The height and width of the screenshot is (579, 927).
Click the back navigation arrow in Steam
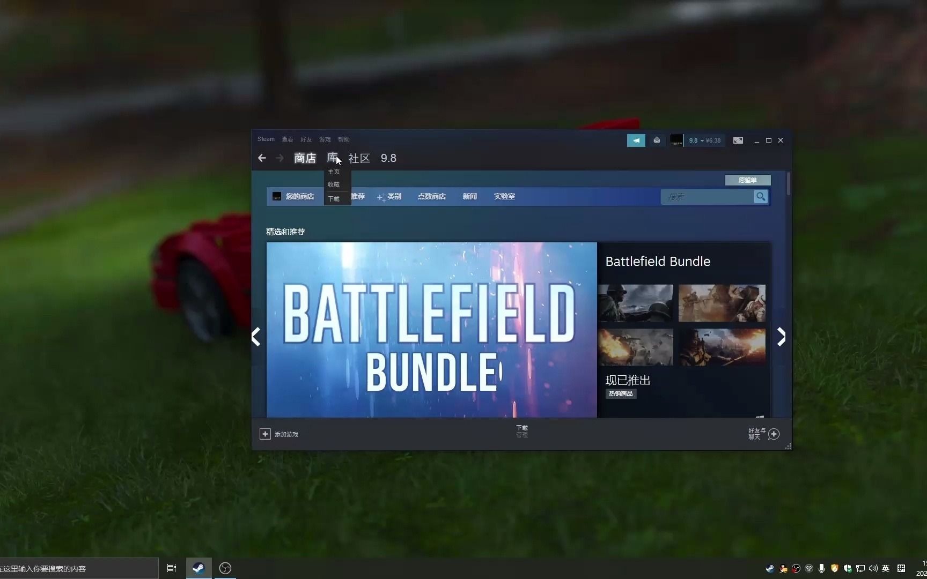pos(262,158)
